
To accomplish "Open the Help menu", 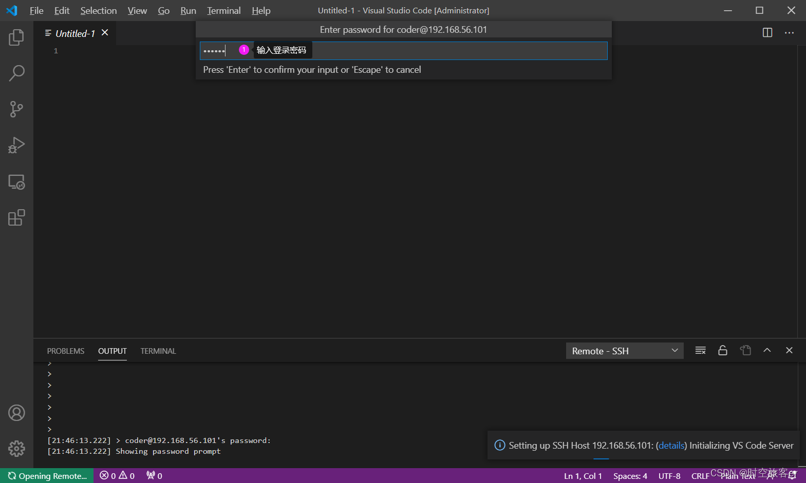I will pos(261,10).
